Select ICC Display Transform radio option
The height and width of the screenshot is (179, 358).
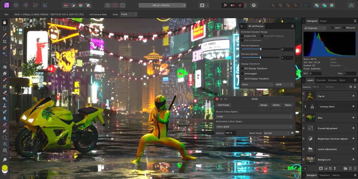point(242,68)
